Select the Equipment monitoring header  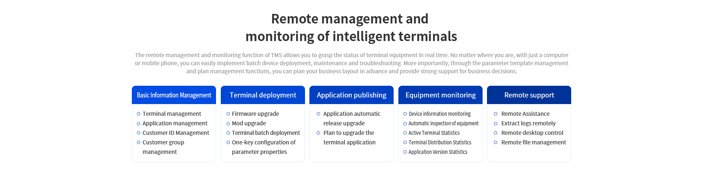tap(440, 95)
